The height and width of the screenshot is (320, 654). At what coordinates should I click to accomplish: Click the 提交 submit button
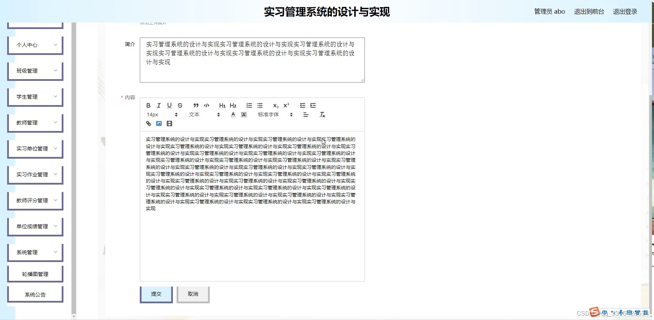[x=156, y=294]
